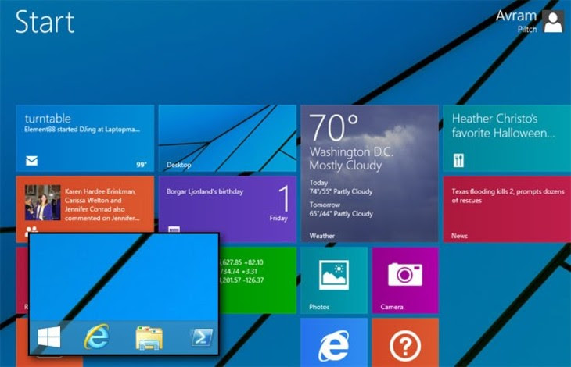The width and height of the screenshot is (571, 367).
Task: Open calendar tile with Borgar Ljosland's birthday
Action: pos(227,208)
